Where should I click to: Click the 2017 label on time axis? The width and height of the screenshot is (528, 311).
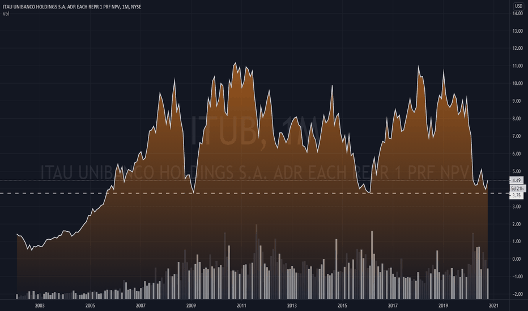393,305
